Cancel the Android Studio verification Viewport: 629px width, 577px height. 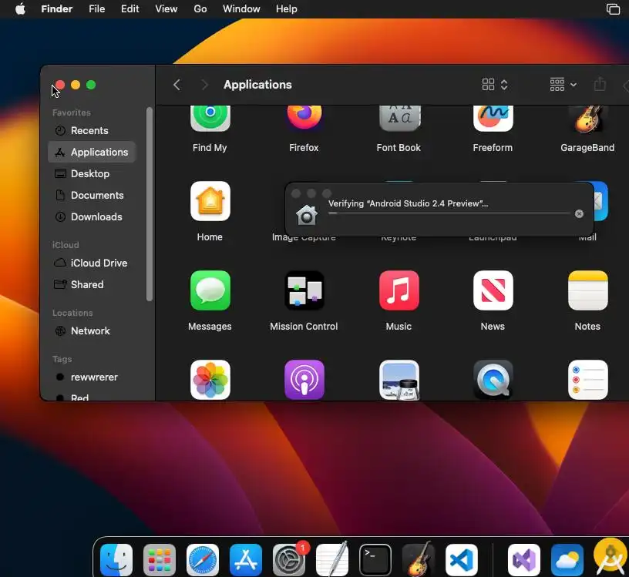[x=579, y=213]
